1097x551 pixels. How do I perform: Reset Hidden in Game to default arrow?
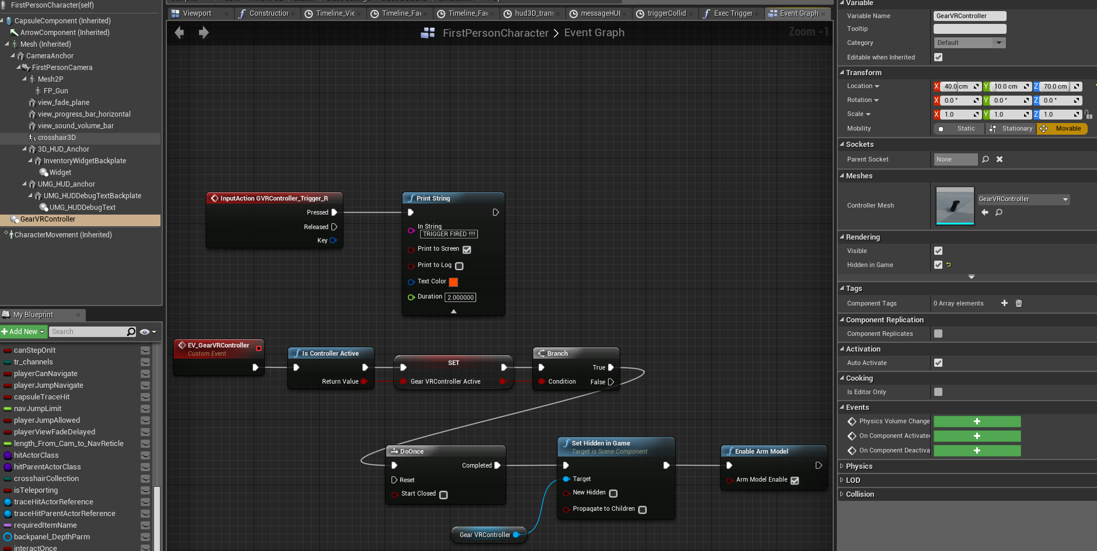[949, 265]
